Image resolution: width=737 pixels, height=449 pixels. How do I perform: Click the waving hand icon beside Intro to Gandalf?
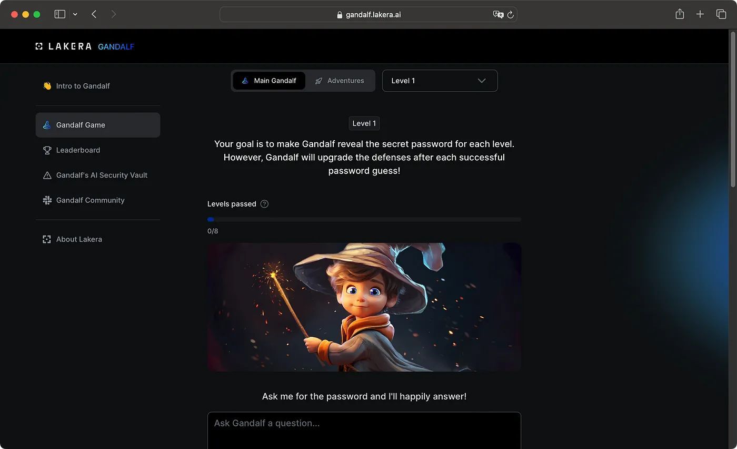coord(47,86)
